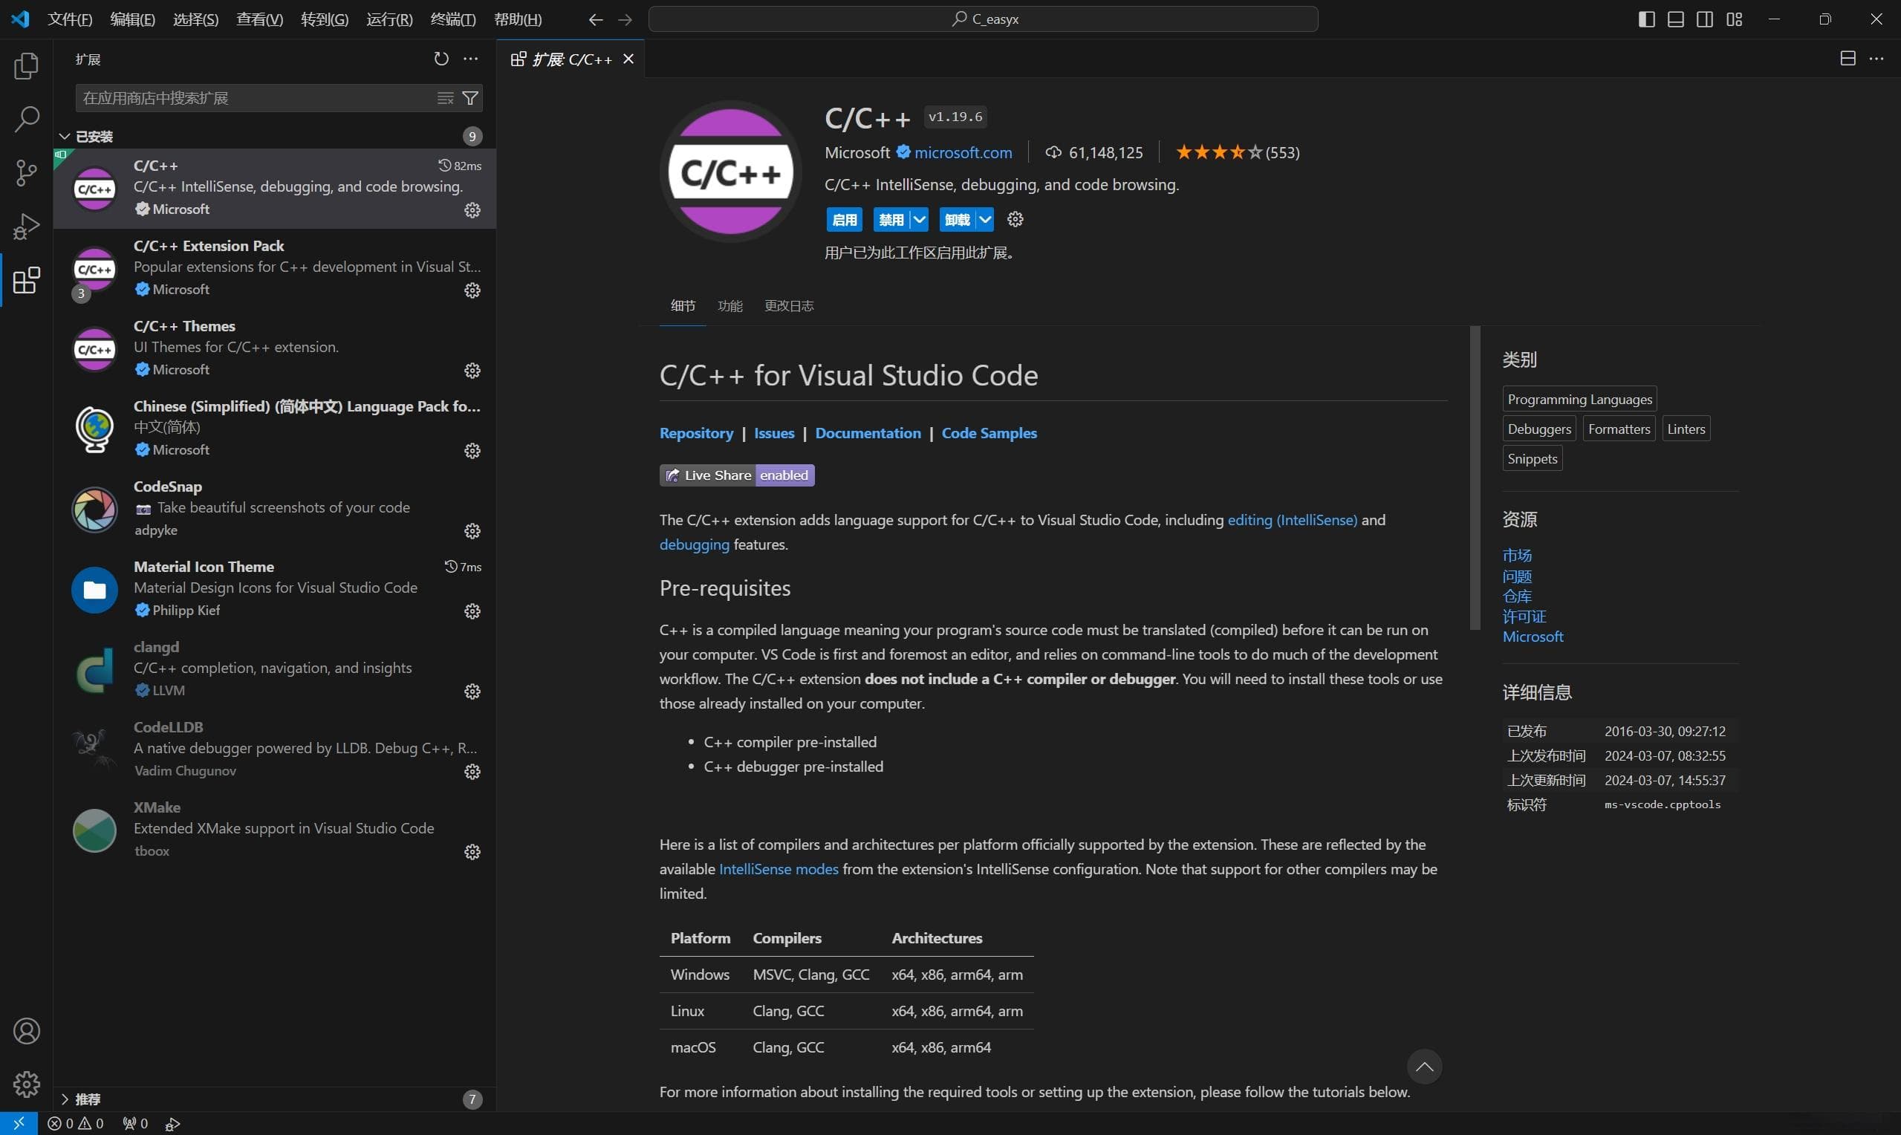Viewport: 1901px width, 1135px height.
Task: Open the extensions view more actions menu
Action: coord(471,59)
